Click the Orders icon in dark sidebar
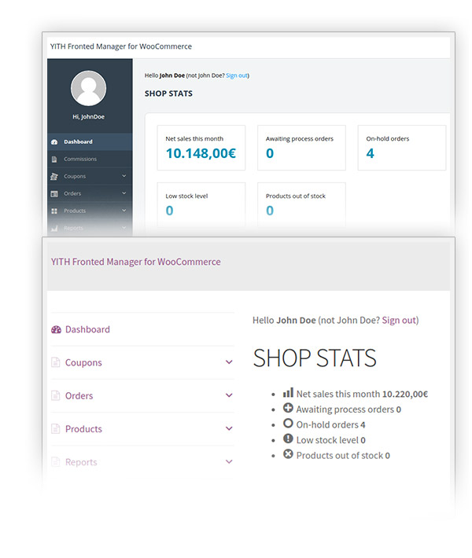The height and width of the screenshot is (558, 472). coord(54,194)
